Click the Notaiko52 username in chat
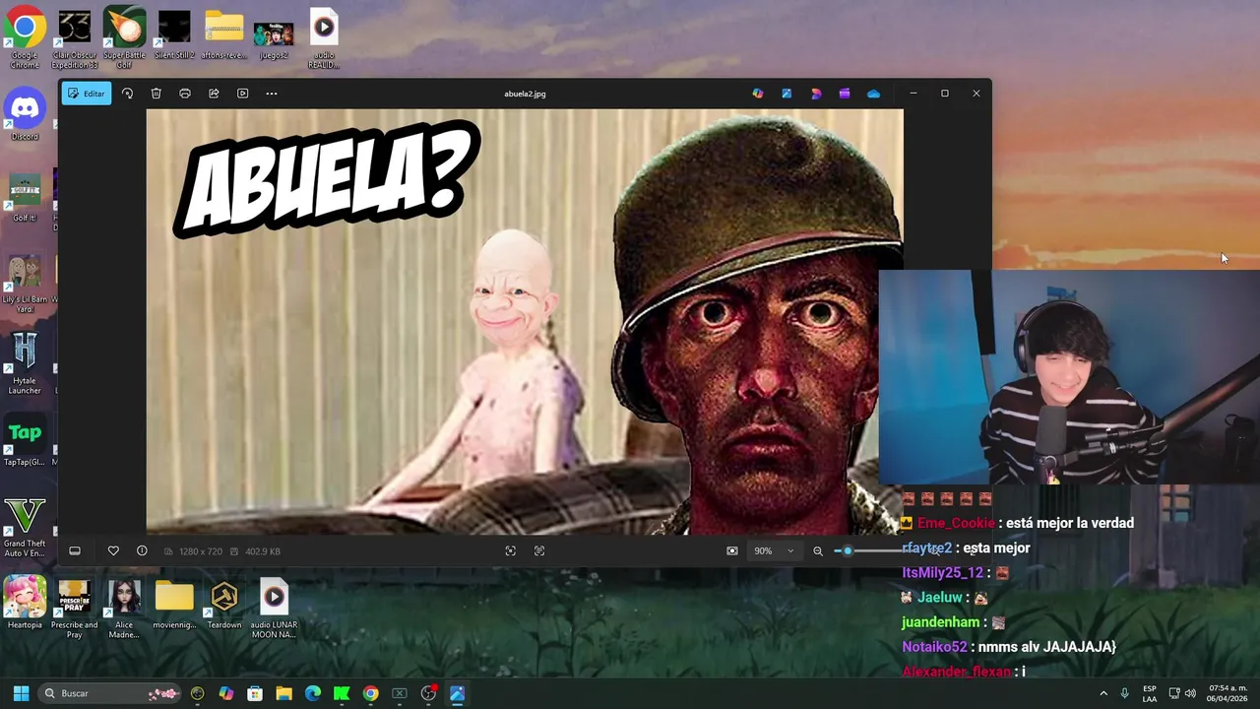Viewport: 1260px width, 709px height. [x=934, y=647]
